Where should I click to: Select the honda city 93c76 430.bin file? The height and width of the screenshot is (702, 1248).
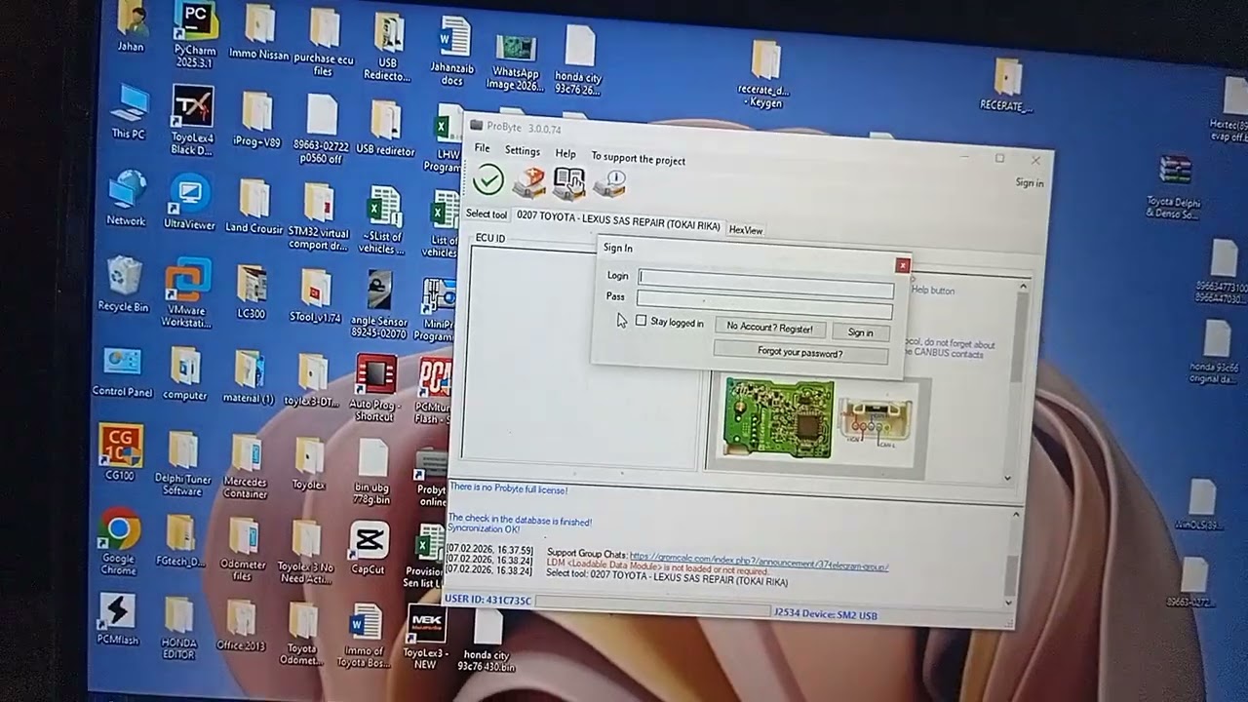[487, 642]
